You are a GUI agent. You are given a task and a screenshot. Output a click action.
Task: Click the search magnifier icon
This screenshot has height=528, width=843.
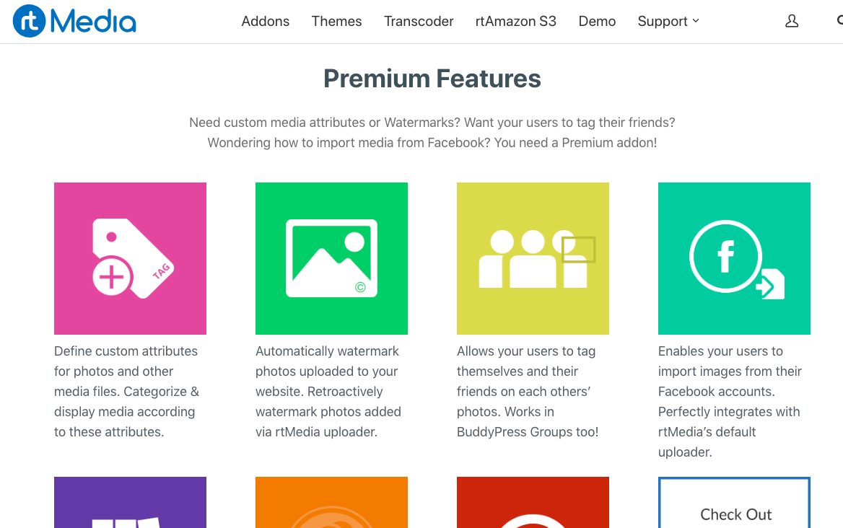click(839, 21)
